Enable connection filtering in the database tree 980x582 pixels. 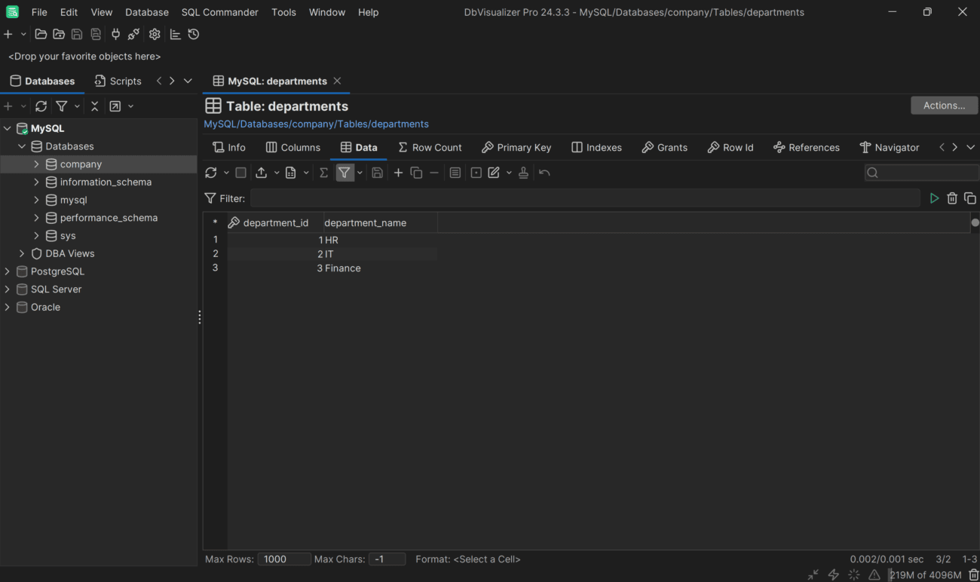tap(62, 106)
